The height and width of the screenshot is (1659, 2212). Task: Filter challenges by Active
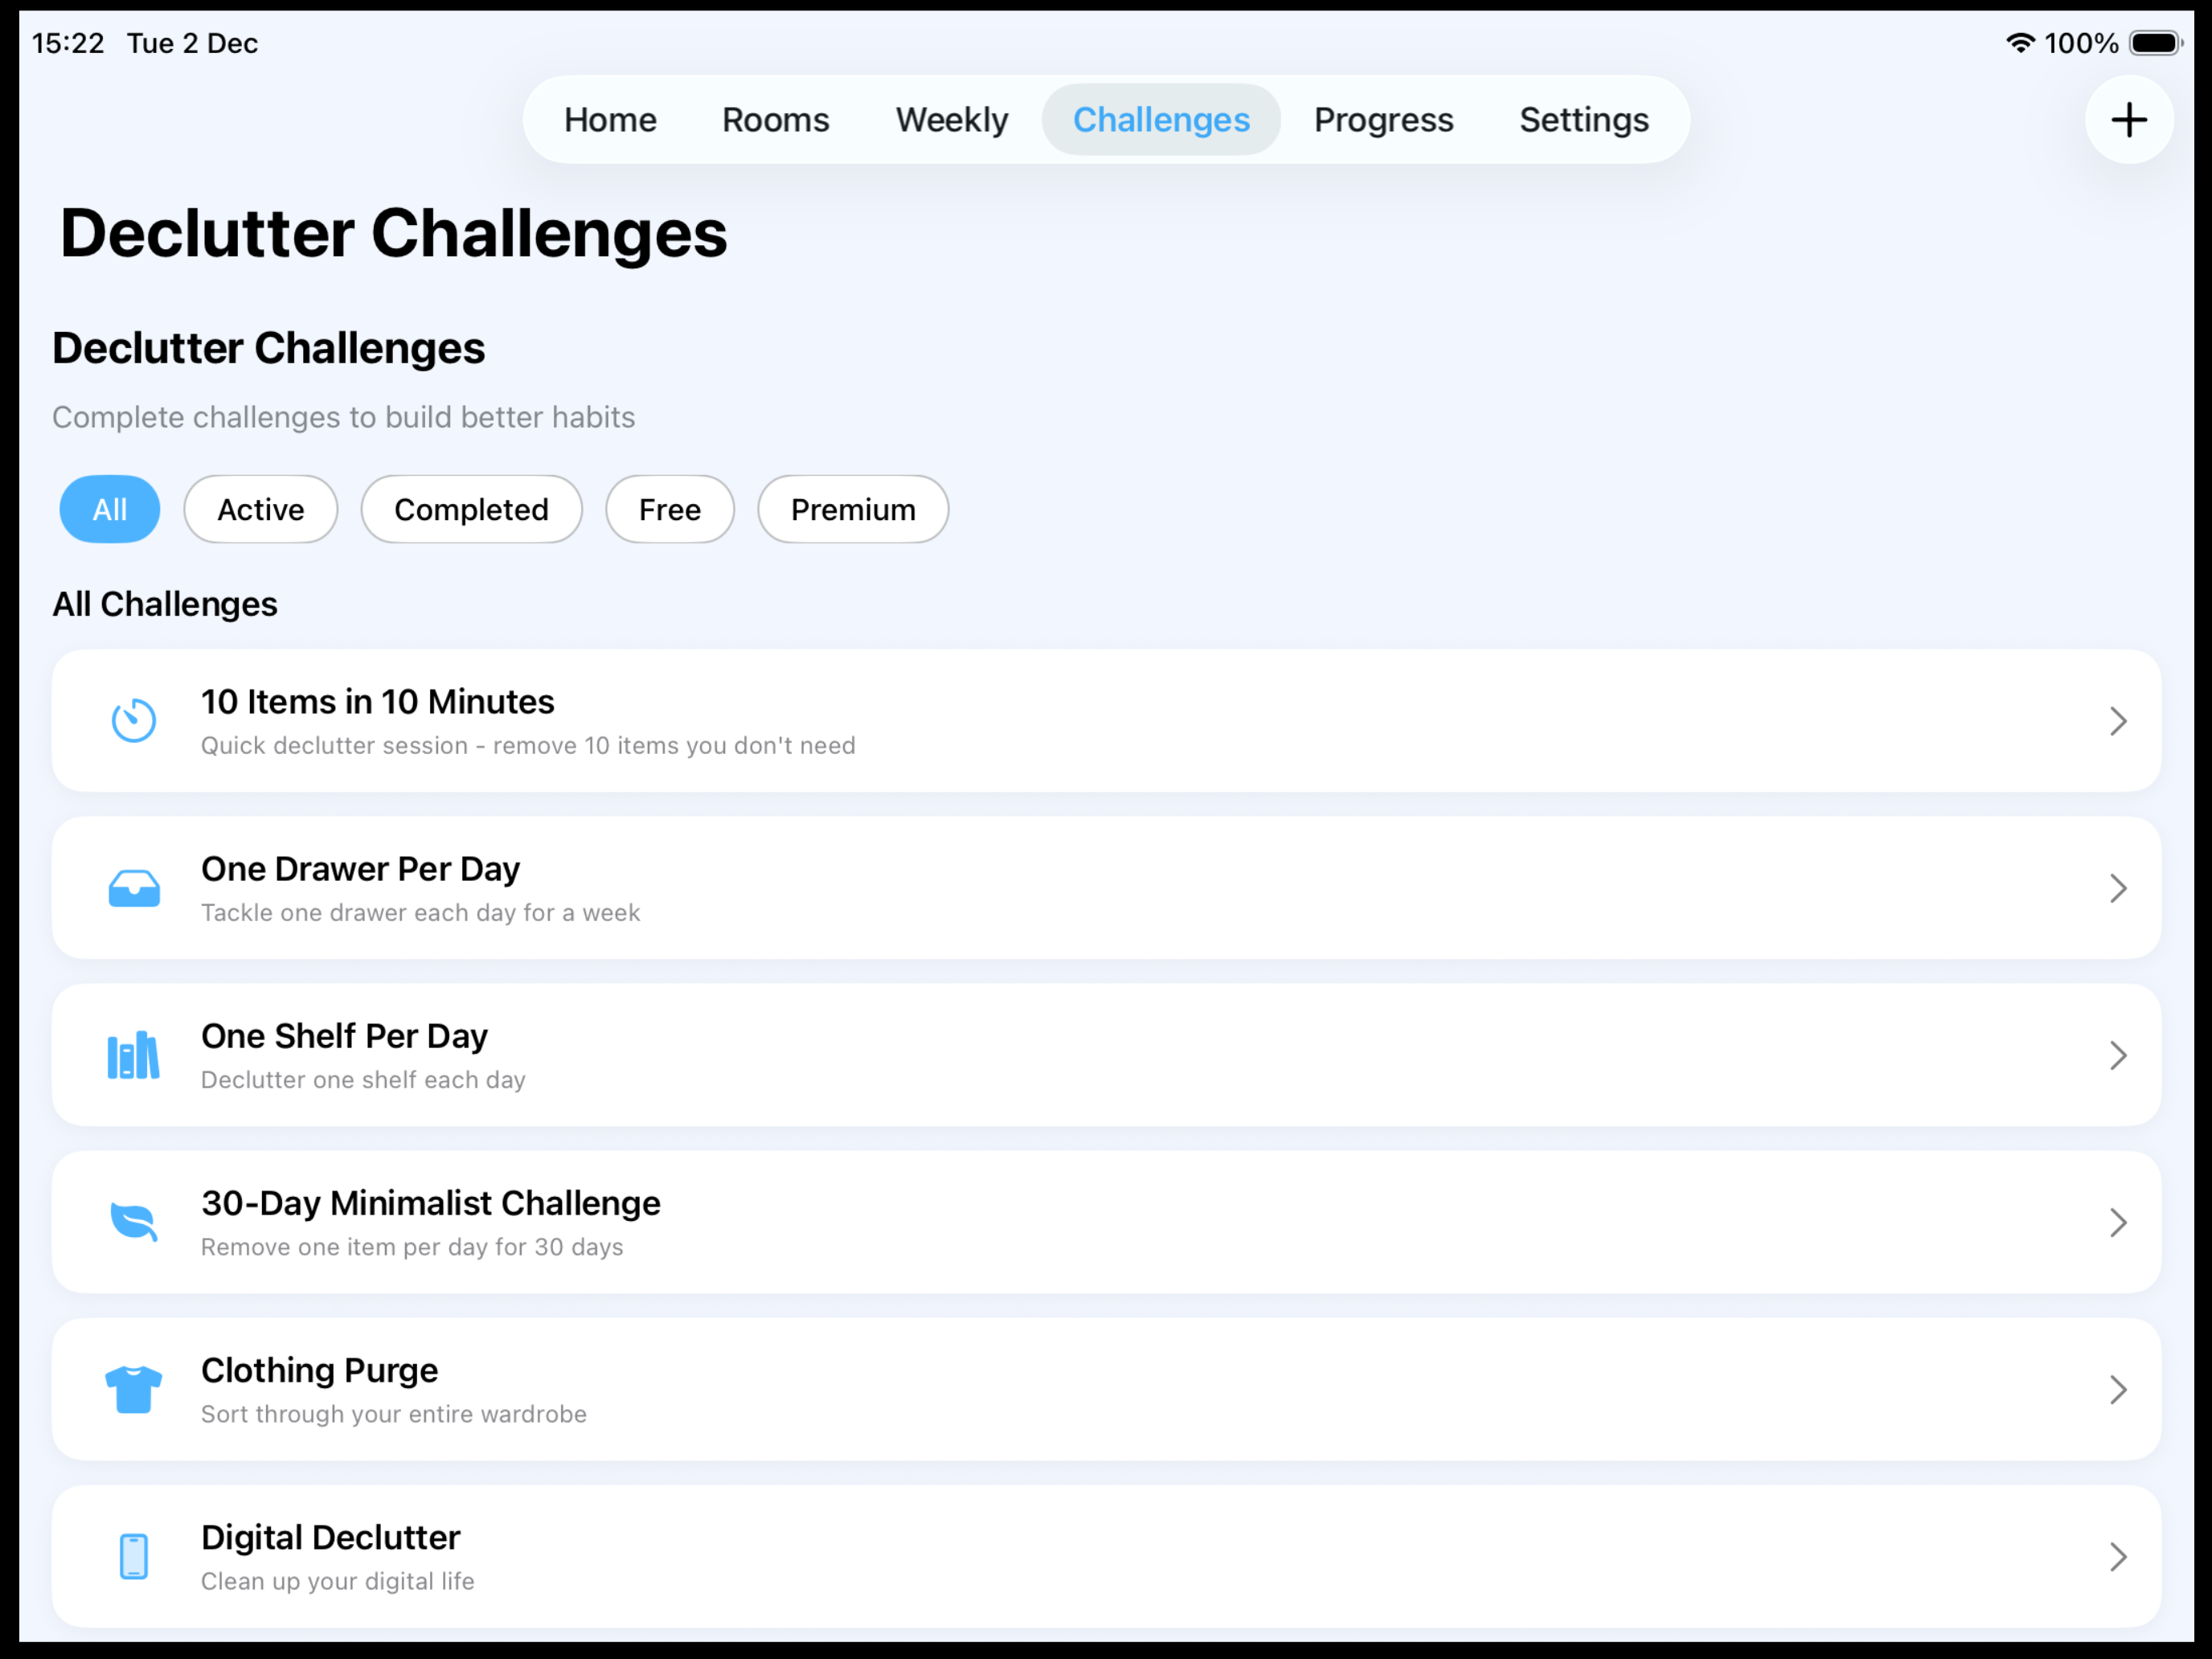(x=261, y=509)
